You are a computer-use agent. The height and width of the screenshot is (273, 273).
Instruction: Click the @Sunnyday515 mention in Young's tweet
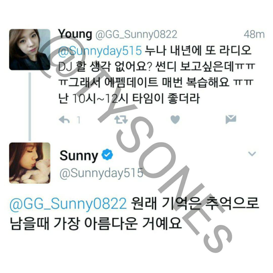tap(100, 51)
